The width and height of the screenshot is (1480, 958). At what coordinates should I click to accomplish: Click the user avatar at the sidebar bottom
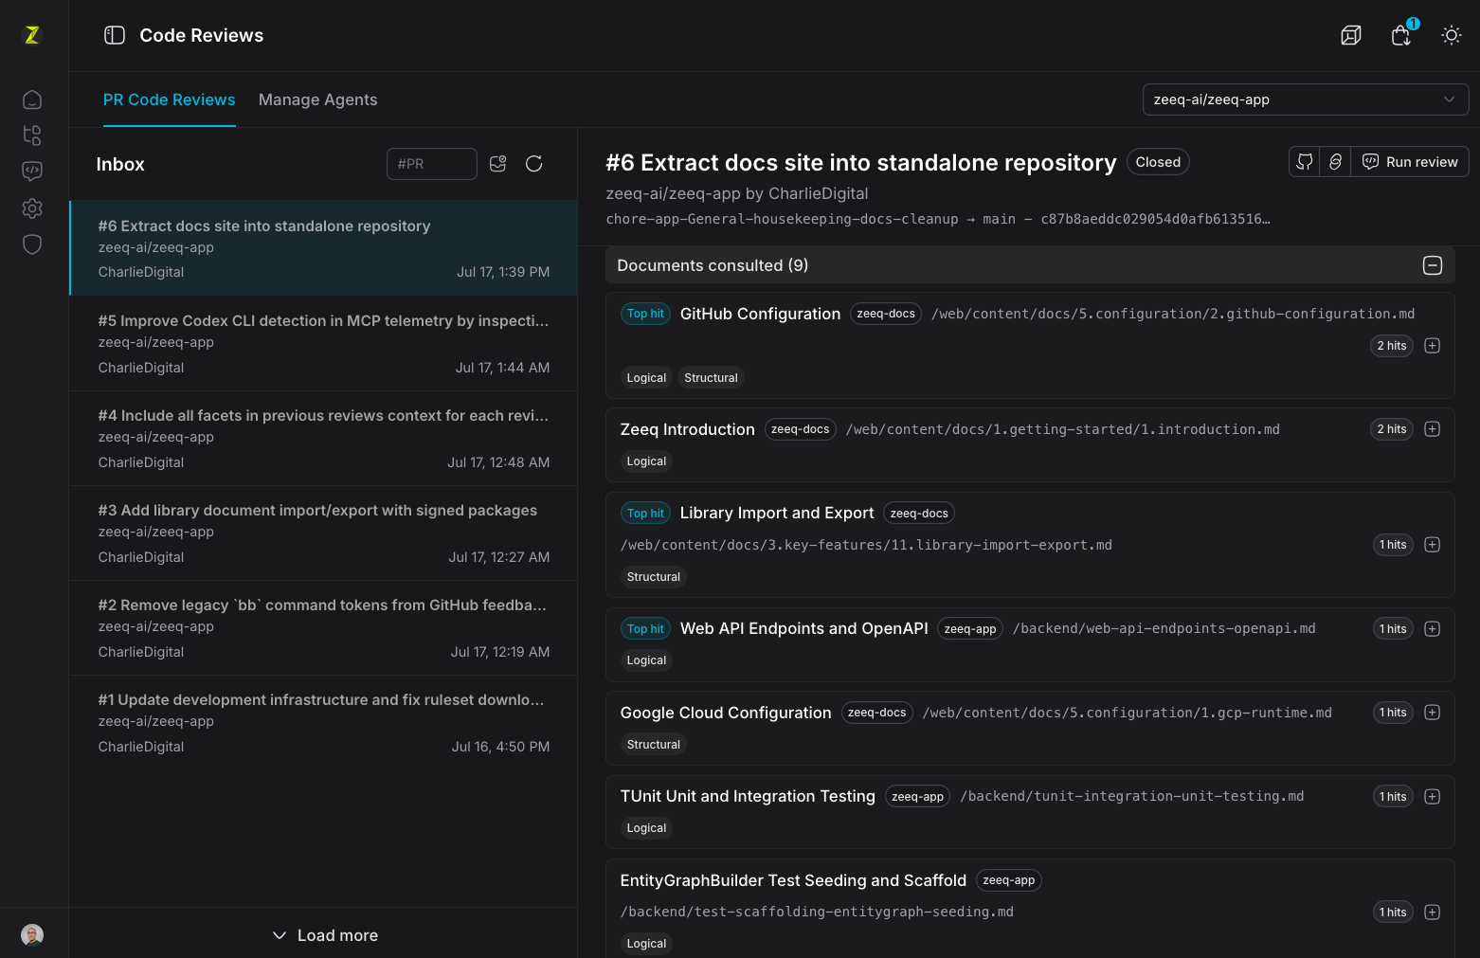(32, 935)
